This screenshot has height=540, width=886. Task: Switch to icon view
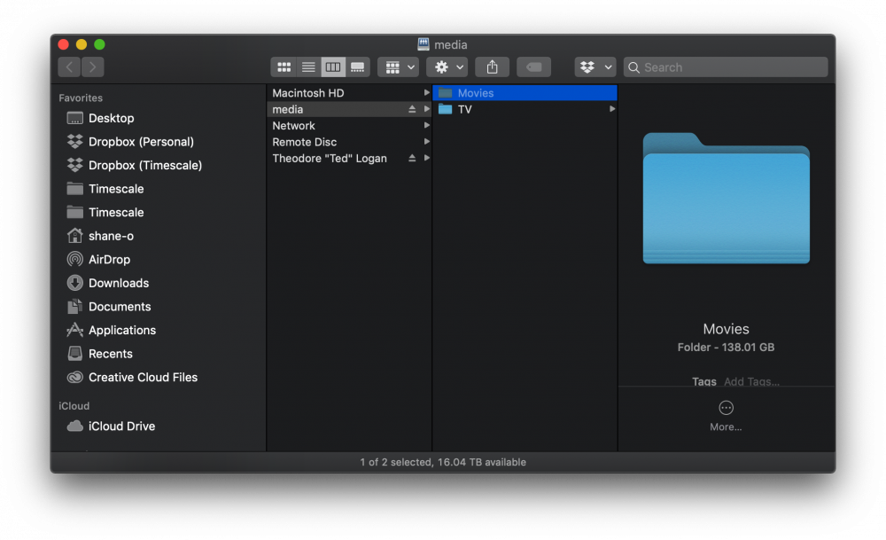[284, 67]
